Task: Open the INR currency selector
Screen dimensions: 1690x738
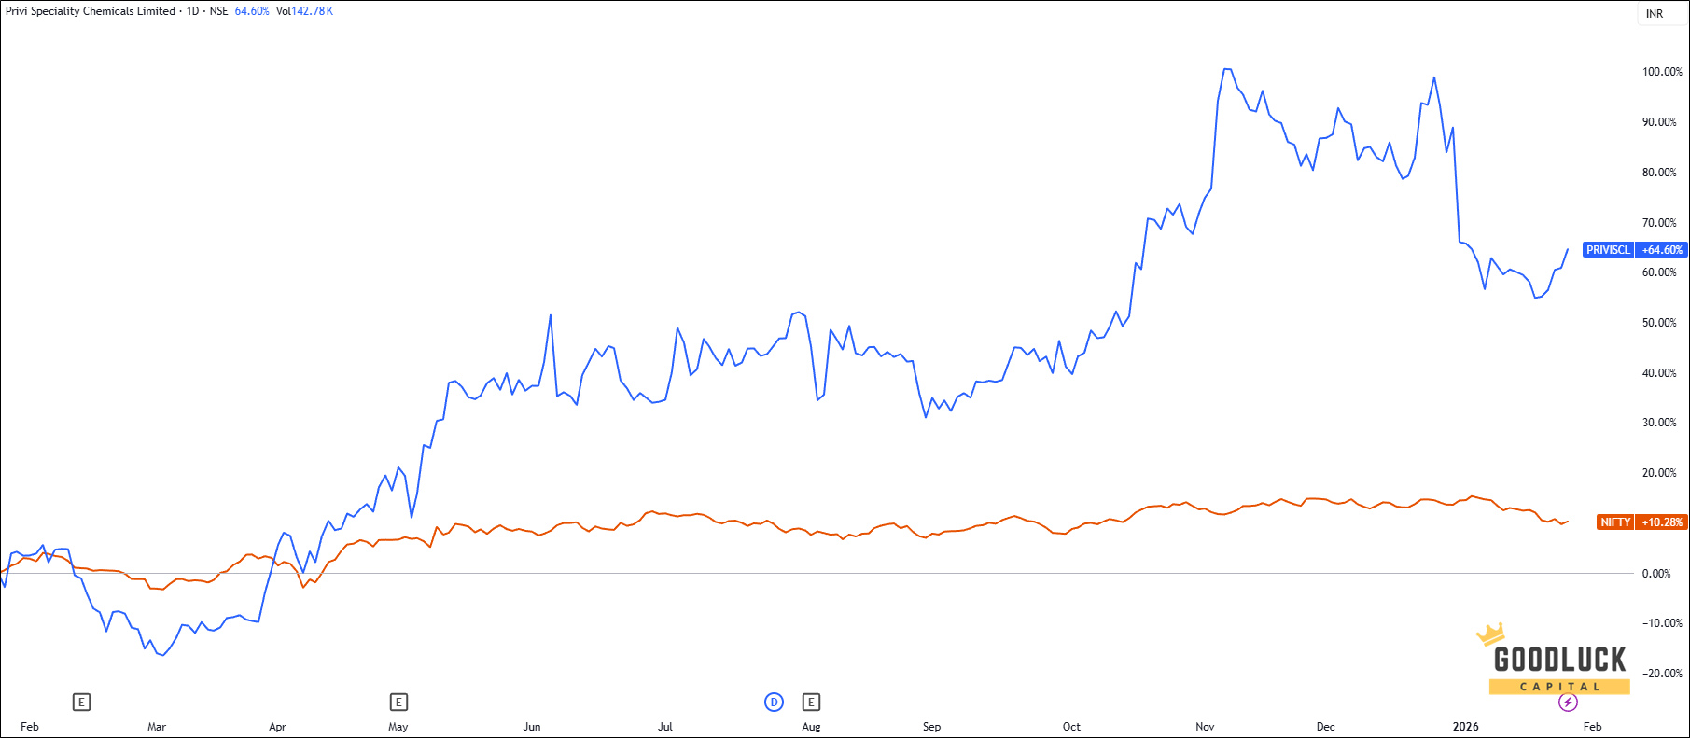Action: click(x=1655, y=14)
